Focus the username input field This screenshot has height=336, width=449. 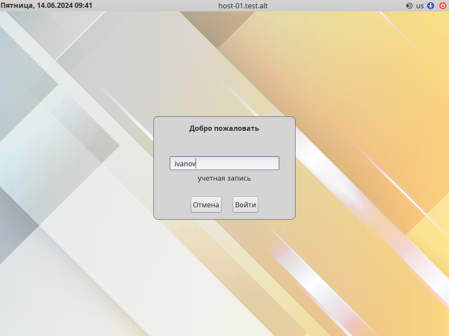[224, 163]
